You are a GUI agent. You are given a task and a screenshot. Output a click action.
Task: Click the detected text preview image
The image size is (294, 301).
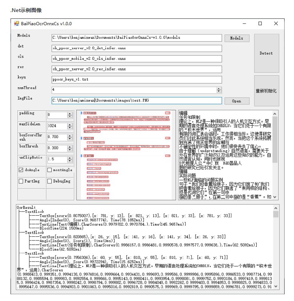point(126,155)
